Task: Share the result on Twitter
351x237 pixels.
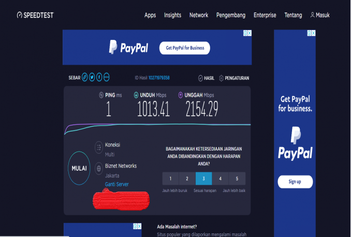Action: (x=92, y=78)
